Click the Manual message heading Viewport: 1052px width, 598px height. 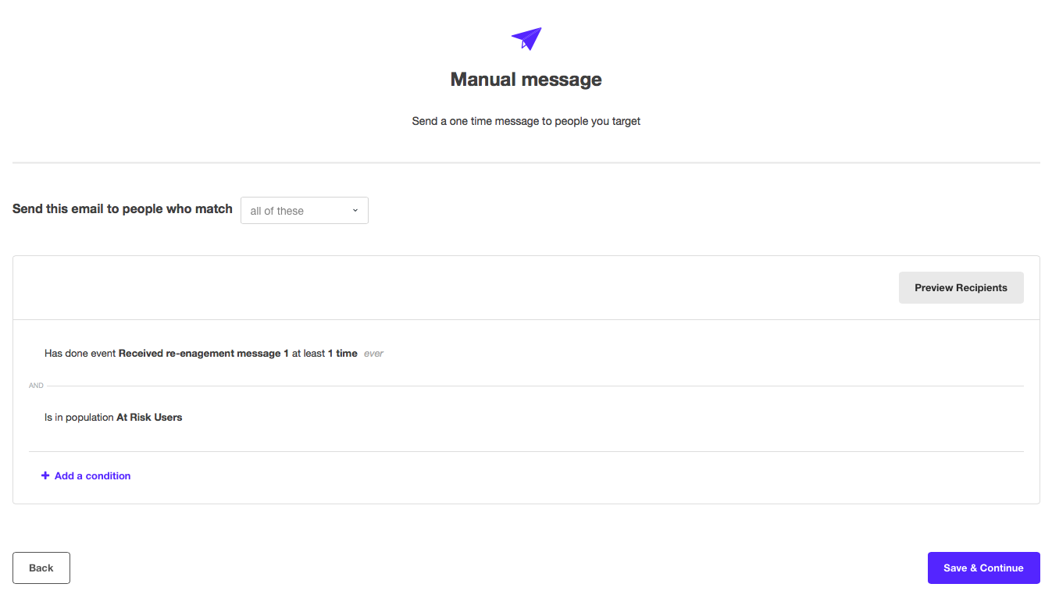(x=526, y=79)
